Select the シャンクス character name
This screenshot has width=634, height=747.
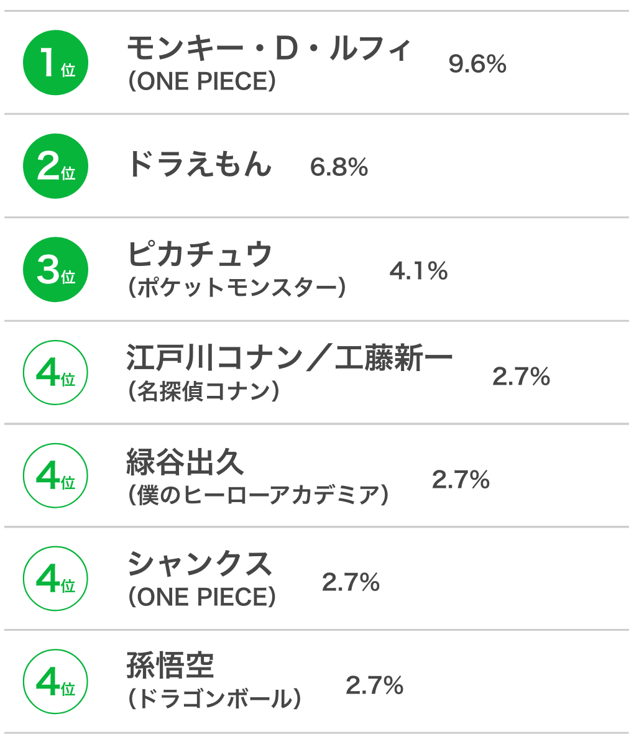pyautogui.click(x=200, y=564)
